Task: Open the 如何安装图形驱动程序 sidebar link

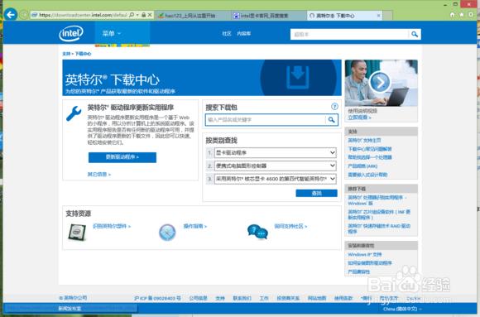Action: [x=370, y=263]
